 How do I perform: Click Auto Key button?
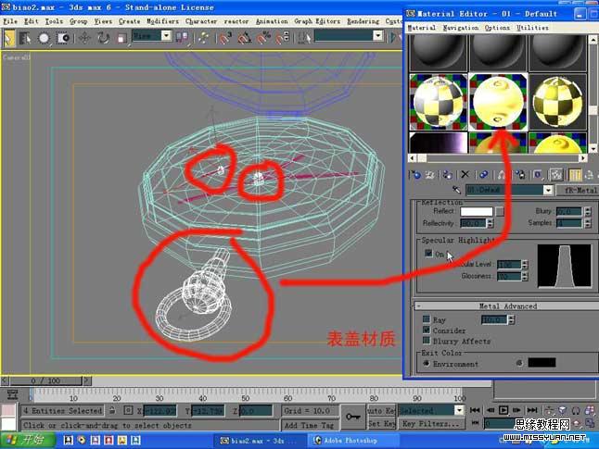[x=381, y=410]
